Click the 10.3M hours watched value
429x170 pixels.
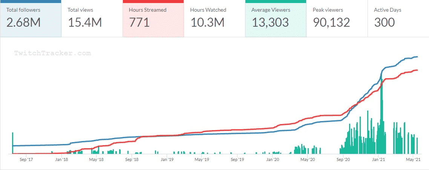[x=207, y=22]
